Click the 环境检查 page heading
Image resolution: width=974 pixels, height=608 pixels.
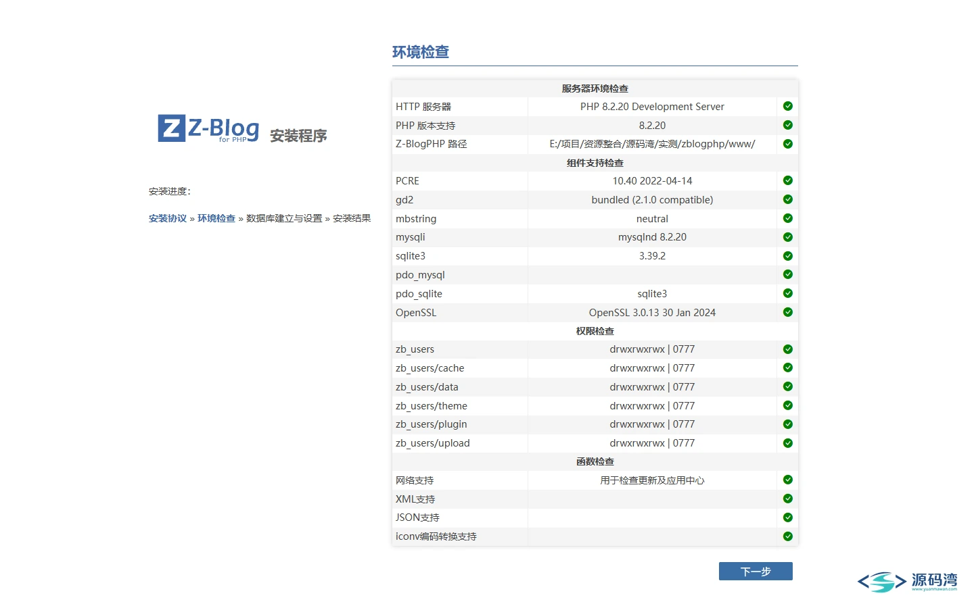click(x=421, y=52)
